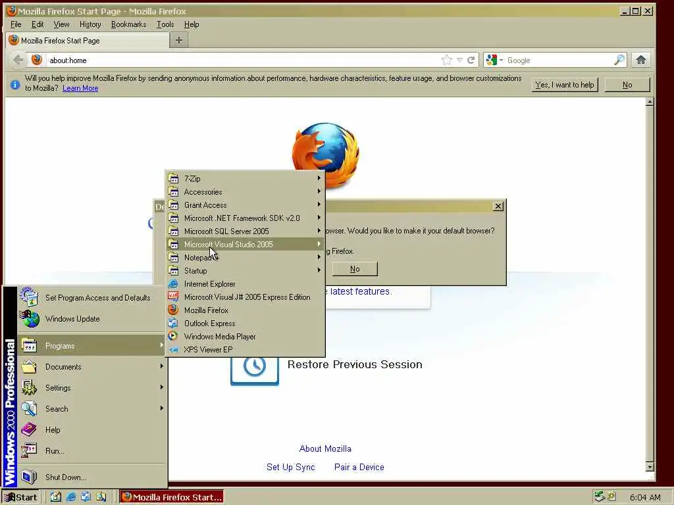674x505 pixels.
Task: Click the page scrollbar down arrow
Action: pos(650,466)
